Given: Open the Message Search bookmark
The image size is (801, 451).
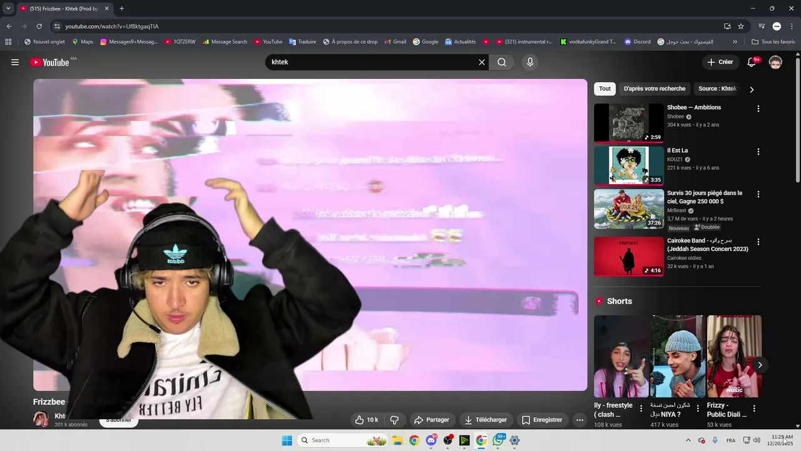Looking at the screenshot, I should 225,42.
